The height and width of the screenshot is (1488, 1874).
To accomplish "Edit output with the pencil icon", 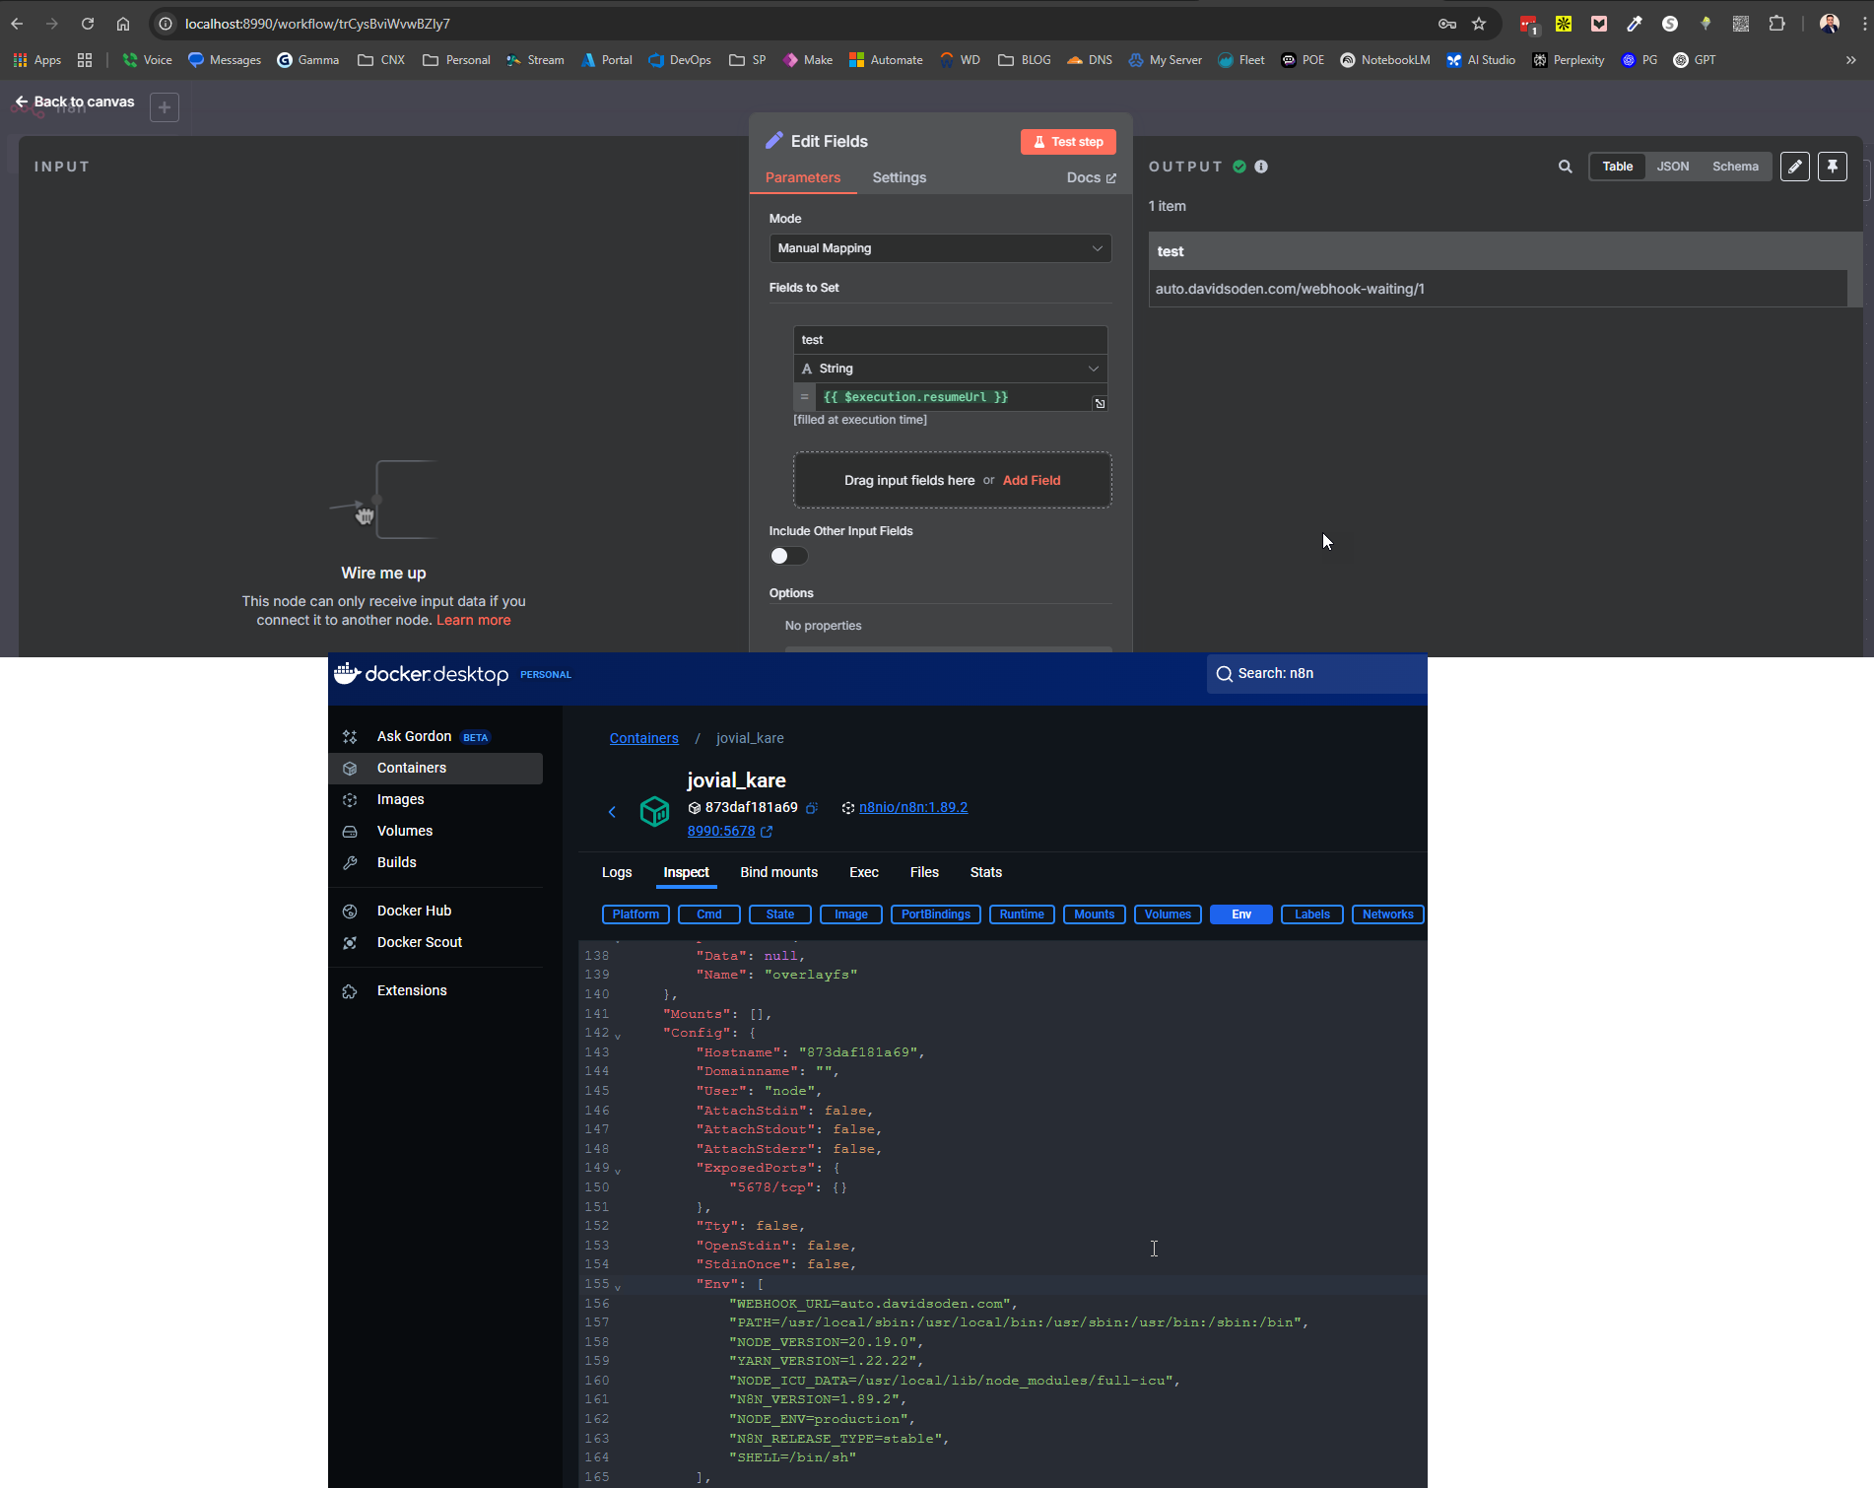I will [1794, 167].
